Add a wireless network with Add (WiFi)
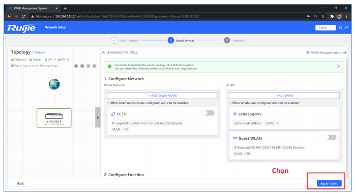The height and width of the screenshot is (193, 355). coord(284,95)
